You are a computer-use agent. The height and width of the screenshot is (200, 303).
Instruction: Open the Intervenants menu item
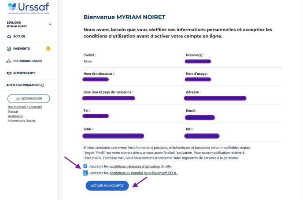29,73
